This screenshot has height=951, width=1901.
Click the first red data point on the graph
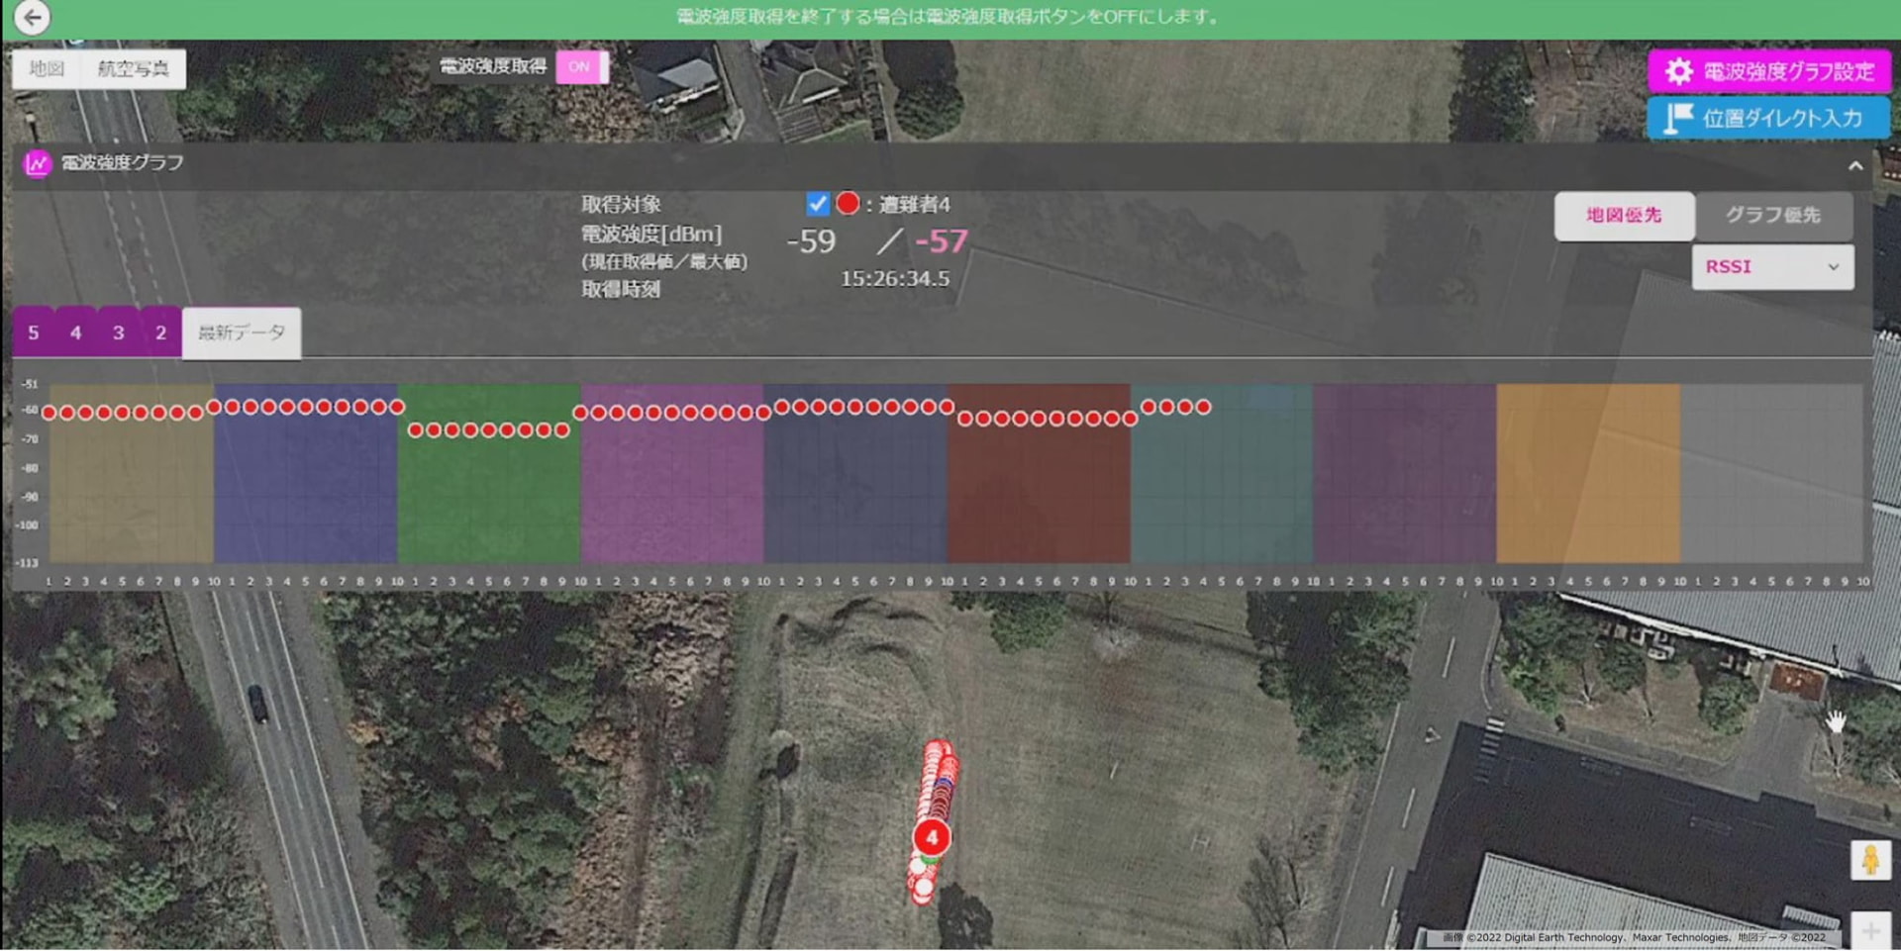(x=49, y=413)
